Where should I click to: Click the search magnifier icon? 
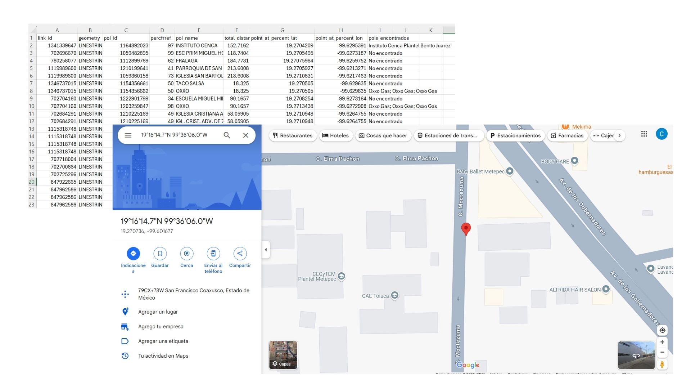pos(227,135)
